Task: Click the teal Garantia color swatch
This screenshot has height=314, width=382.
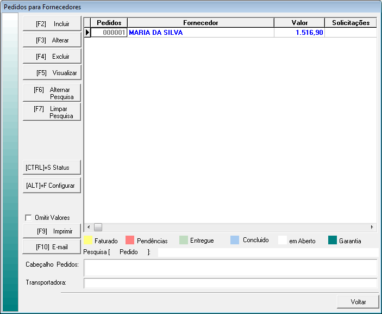Action: tap(333, 241)
